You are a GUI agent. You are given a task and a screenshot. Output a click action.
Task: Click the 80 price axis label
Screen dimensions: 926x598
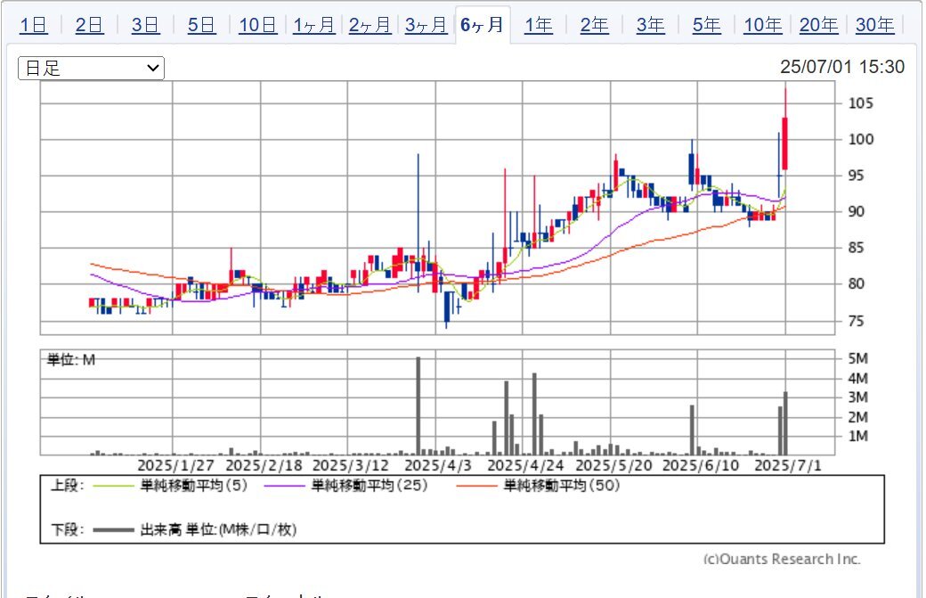click(857, 283)
